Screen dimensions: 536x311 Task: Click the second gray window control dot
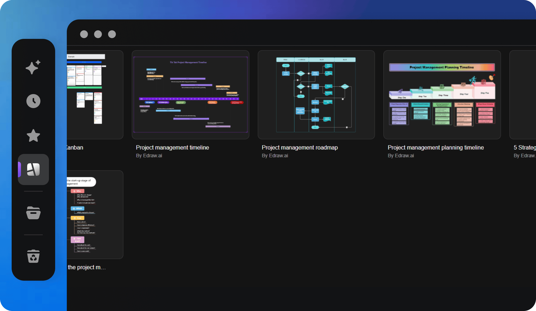pyautogui.click(x=98, y=34)
